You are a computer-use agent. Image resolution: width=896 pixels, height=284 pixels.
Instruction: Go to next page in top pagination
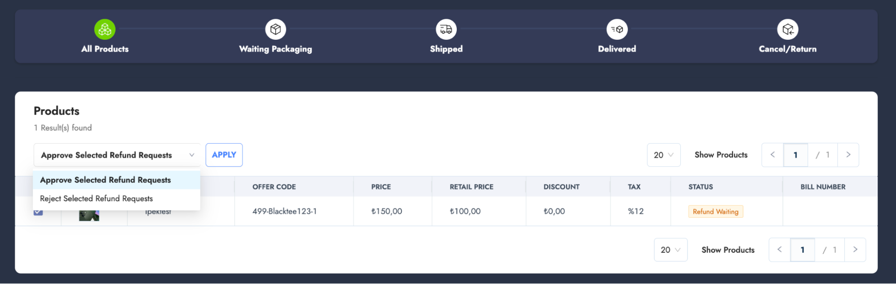click(x=848, y=155)
